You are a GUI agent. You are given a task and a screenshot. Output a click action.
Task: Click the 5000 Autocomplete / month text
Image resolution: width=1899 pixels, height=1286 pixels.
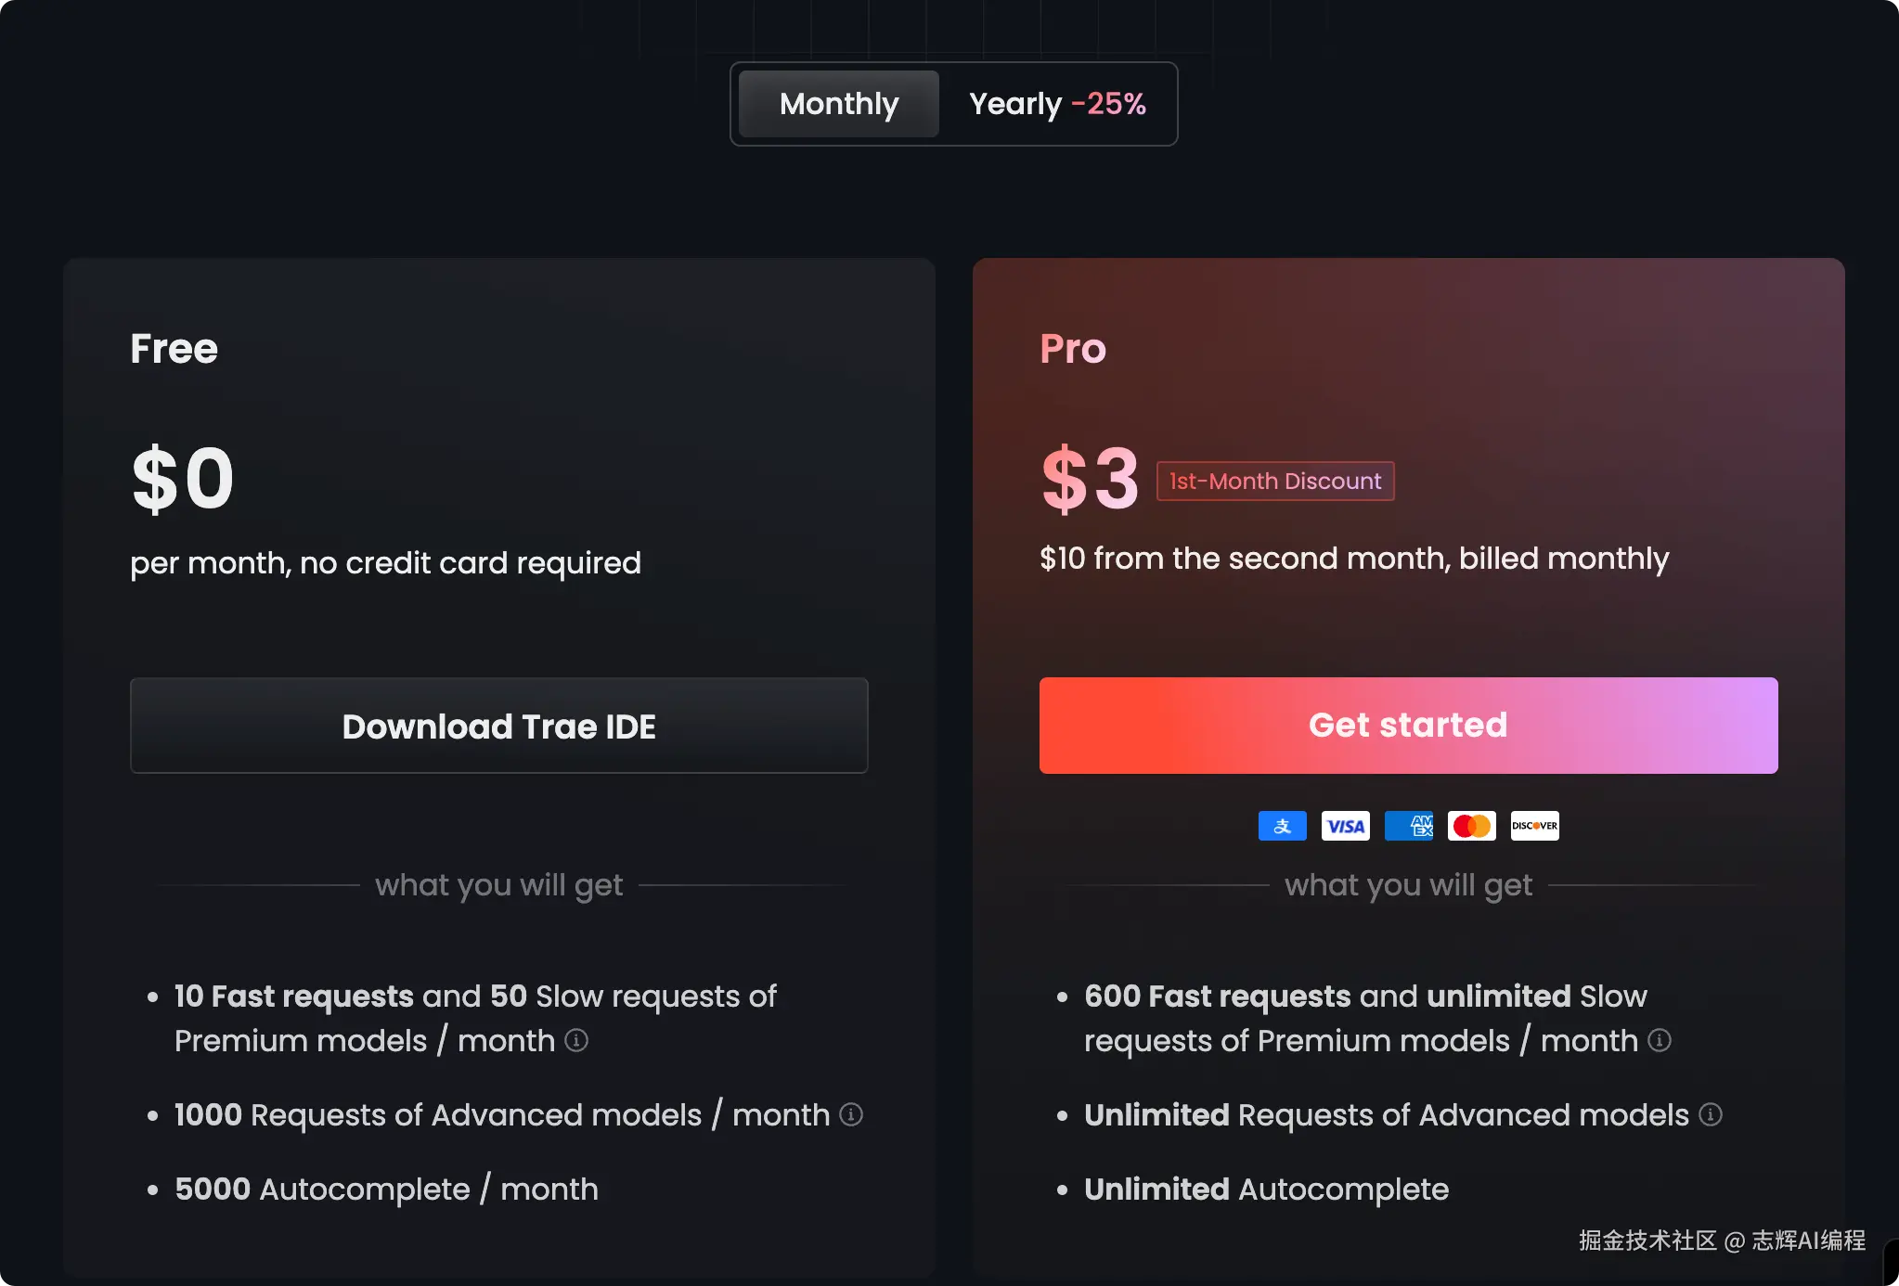[386, 1189]
